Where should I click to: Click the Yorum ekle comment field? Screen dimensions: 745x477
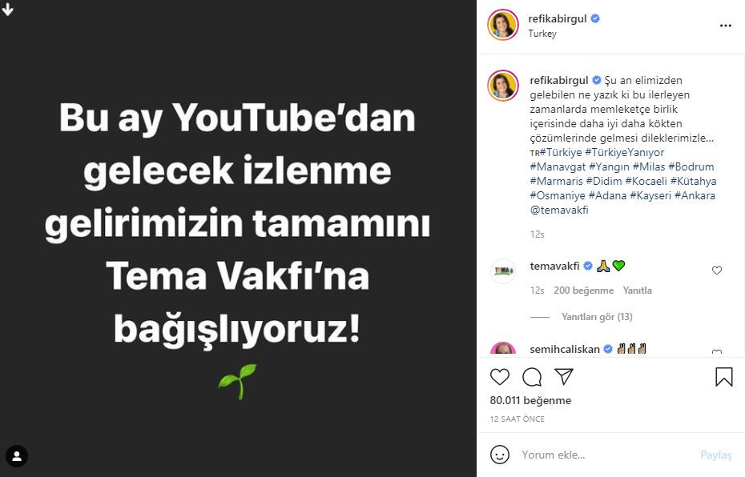[603, 455]
